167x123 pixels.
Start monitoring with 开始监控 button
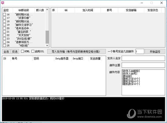(x=155, y=52)
